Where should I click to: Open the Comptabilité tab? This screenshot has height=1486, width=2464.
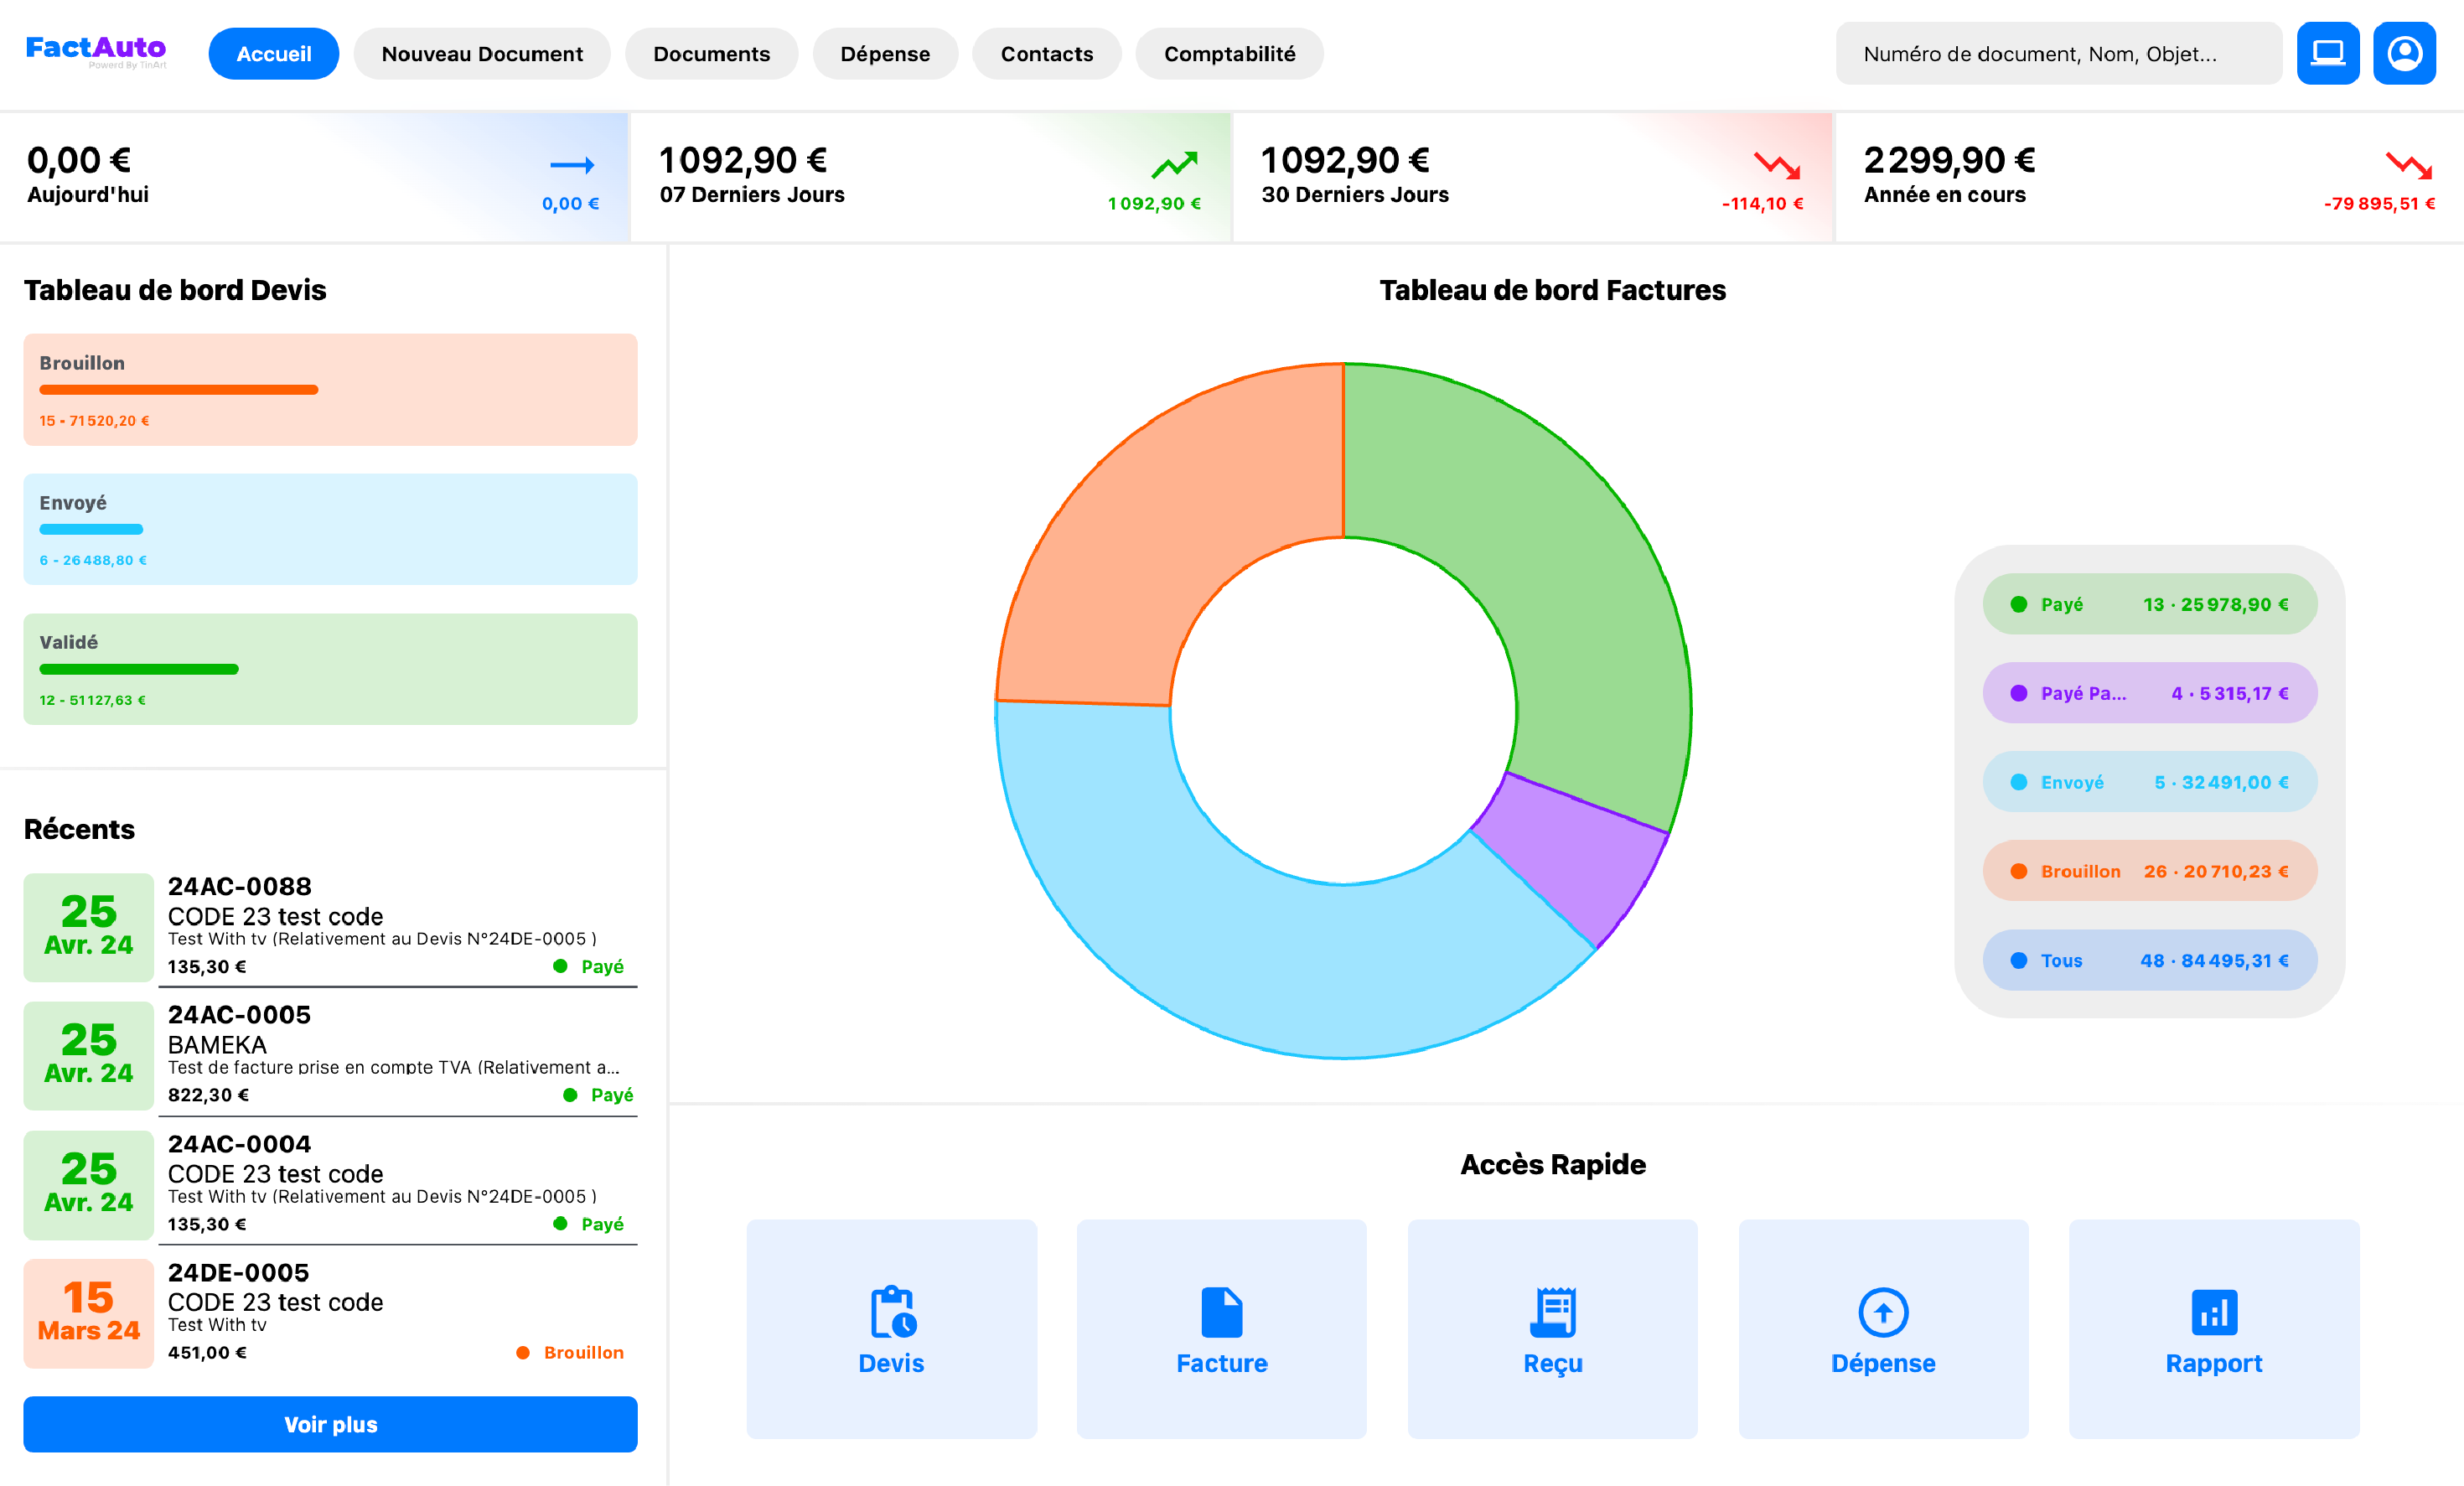coord(1229,54)
